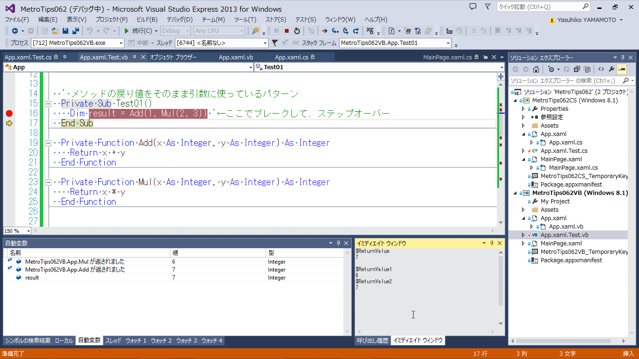Image resolution: width=639 pixels, height=359 pixels.
Task: Open the ファイル(F) menu
Action: [x=17, y=20]
